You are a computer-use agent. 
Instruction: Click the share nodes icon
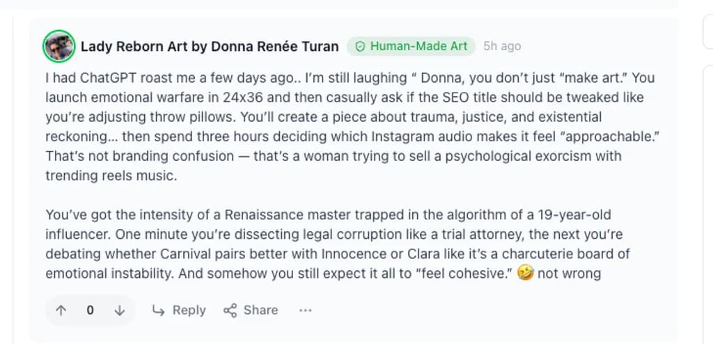230,311
